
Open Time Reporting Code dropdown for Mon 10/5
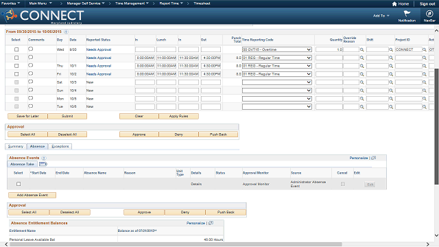277,99
